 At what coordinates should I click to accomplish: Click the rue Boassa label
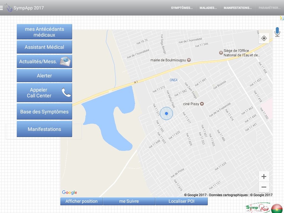click(220, 85)
